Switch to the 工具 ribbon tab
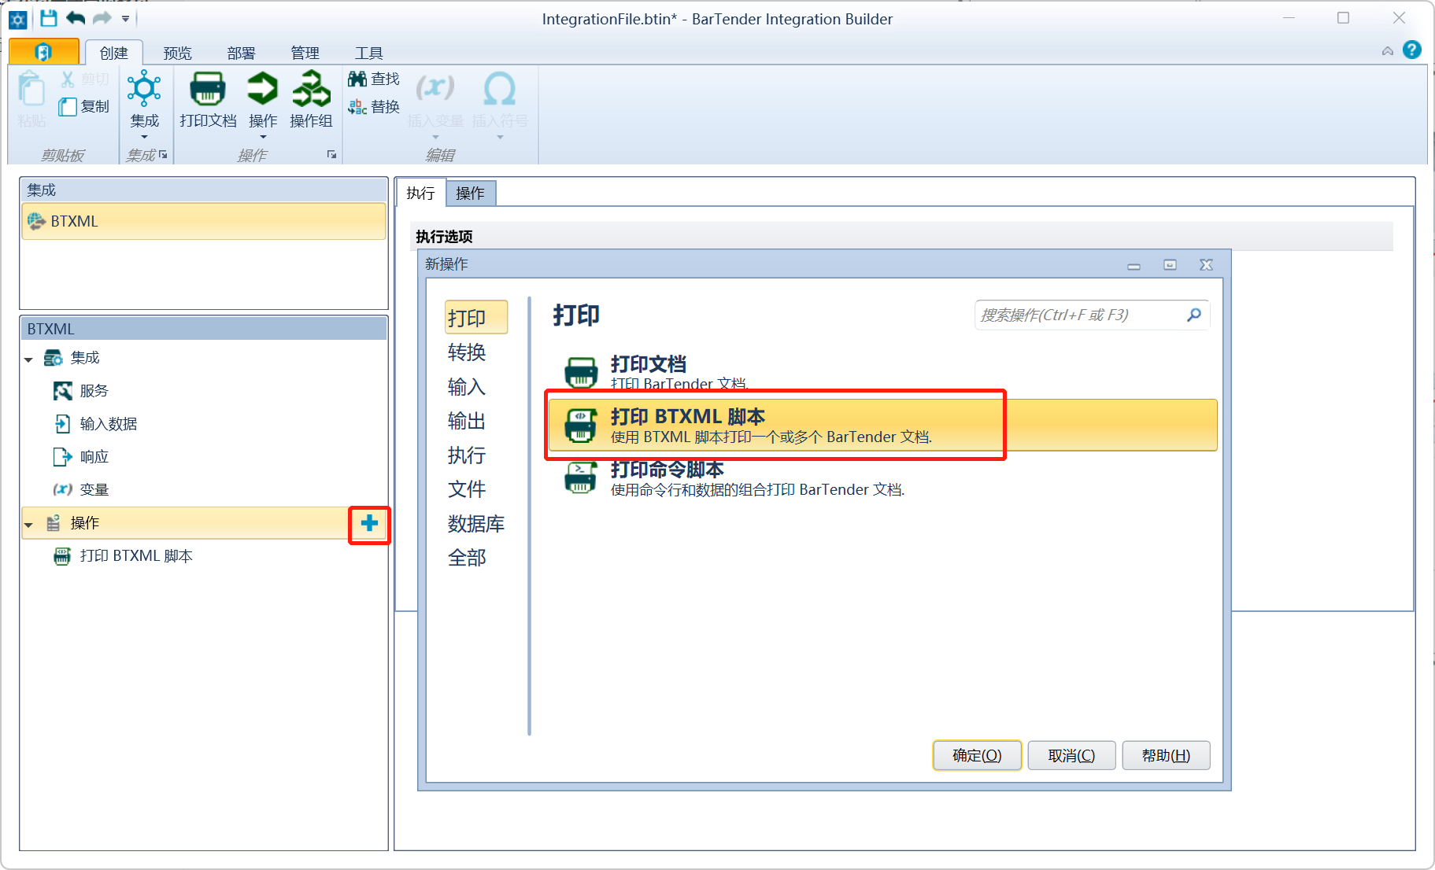1435x870 pixels. pos(368,53)
